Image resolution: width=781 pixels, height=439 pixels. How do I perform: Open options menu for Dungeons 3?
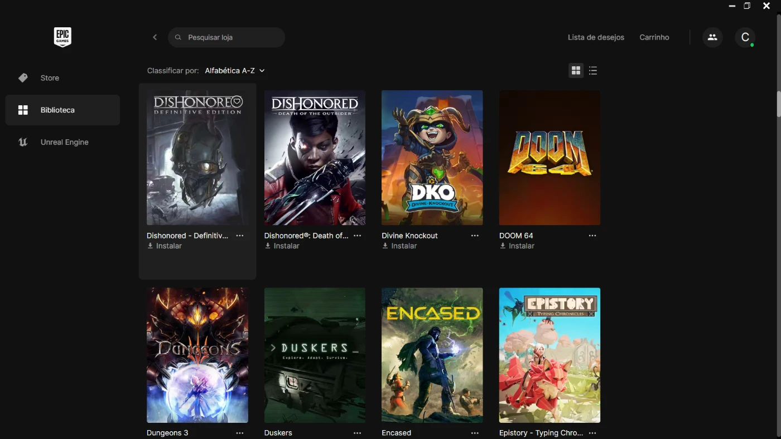240,433
